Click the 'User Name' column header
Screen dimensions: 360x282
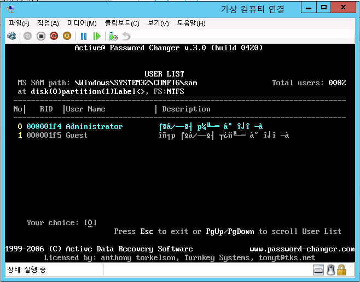pos(85,109)
